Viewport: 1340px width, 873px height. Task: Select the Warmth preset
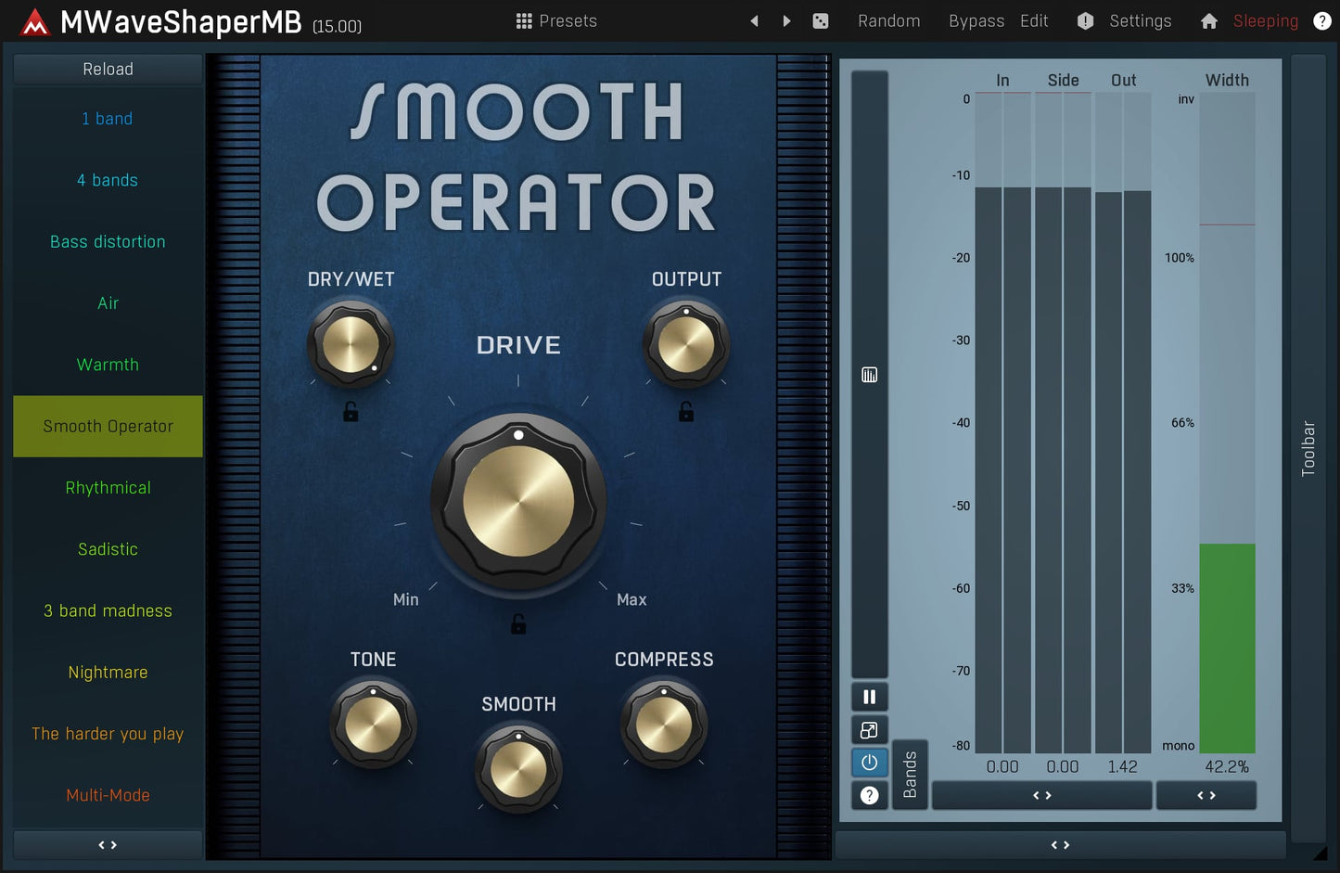[108, 365]
